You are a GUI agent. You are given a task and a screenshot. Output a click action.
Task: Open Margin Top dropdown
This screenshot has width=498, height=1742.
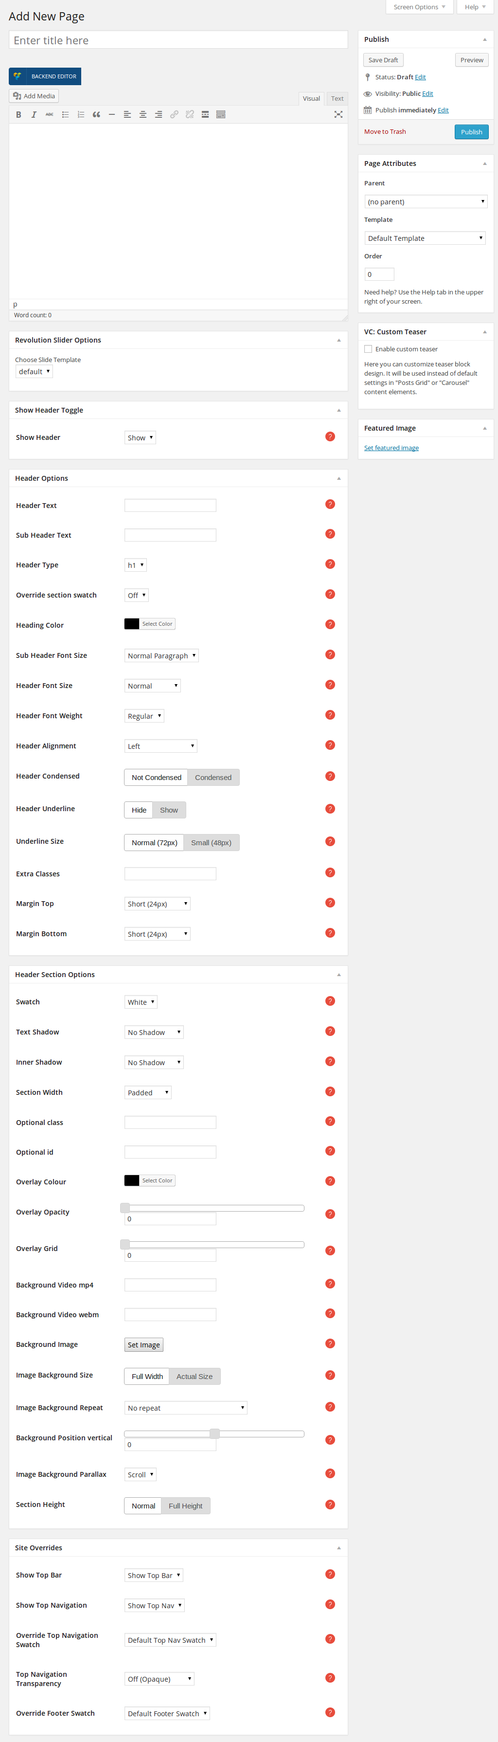[x=158, y=904]
